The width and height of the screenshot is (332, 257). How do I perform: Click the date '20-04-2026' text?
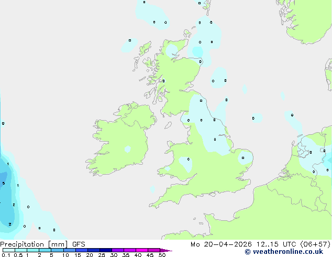[228, 244]
